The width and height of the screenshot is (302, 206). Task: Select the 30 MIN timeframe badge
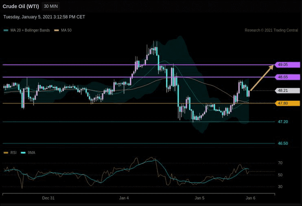[x=51, y=7]
